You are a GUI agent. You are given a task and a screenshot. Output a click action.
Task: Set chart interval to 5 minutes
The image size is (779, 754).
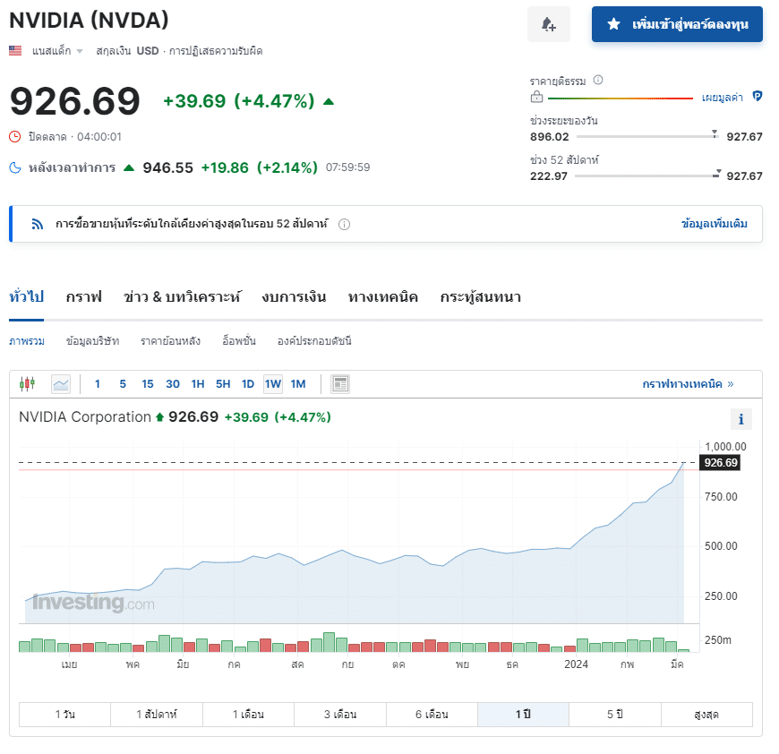click(x=123, y=384)
